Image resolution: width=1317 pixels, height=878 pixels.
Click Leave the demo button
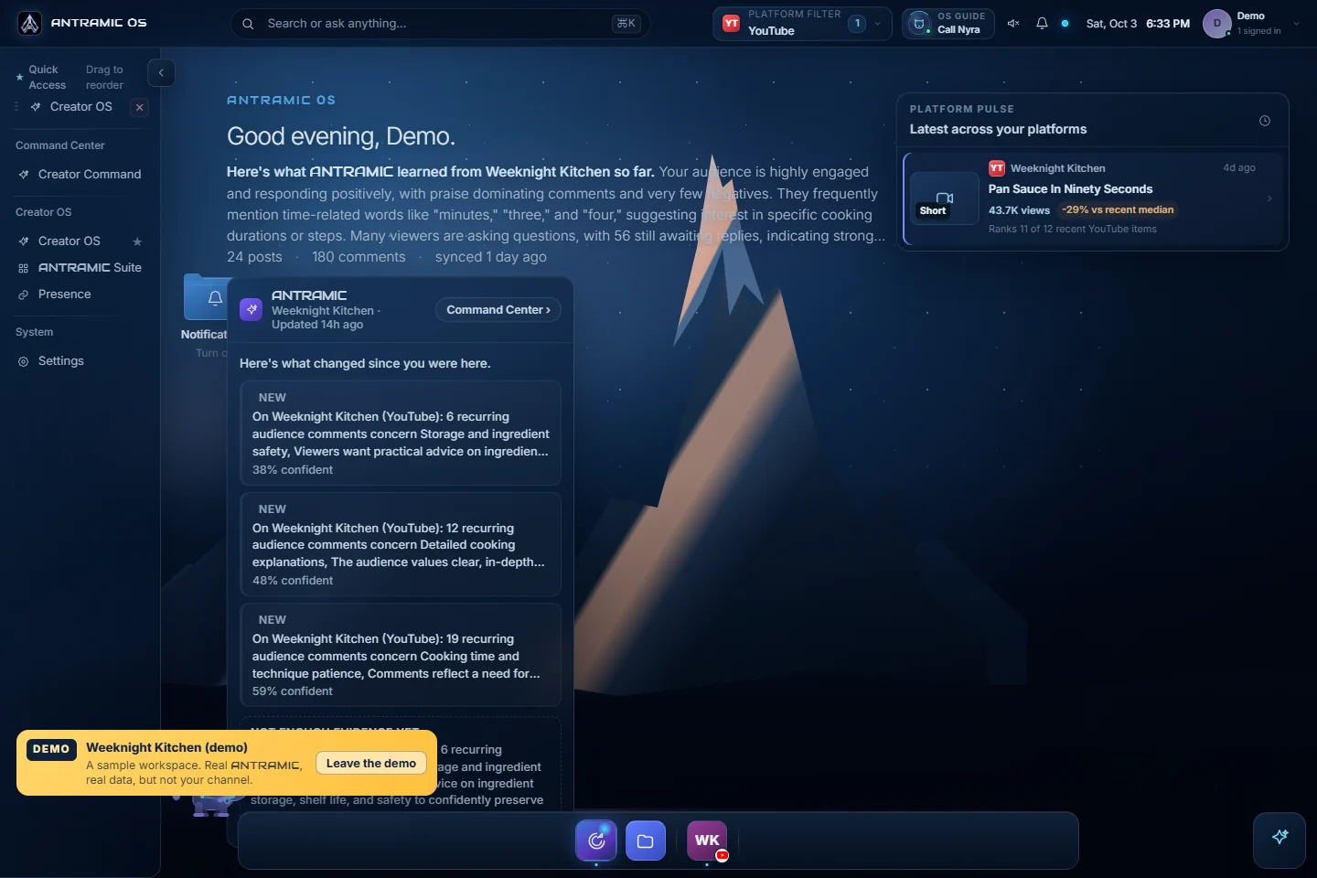(371, 764)
